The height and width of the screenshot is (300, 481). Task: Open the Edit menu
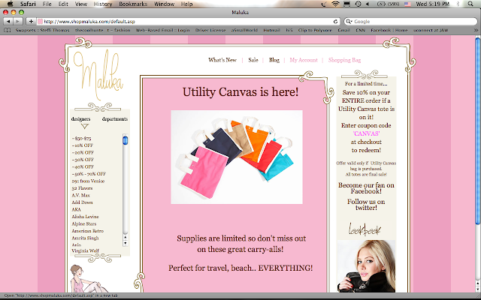63,4
